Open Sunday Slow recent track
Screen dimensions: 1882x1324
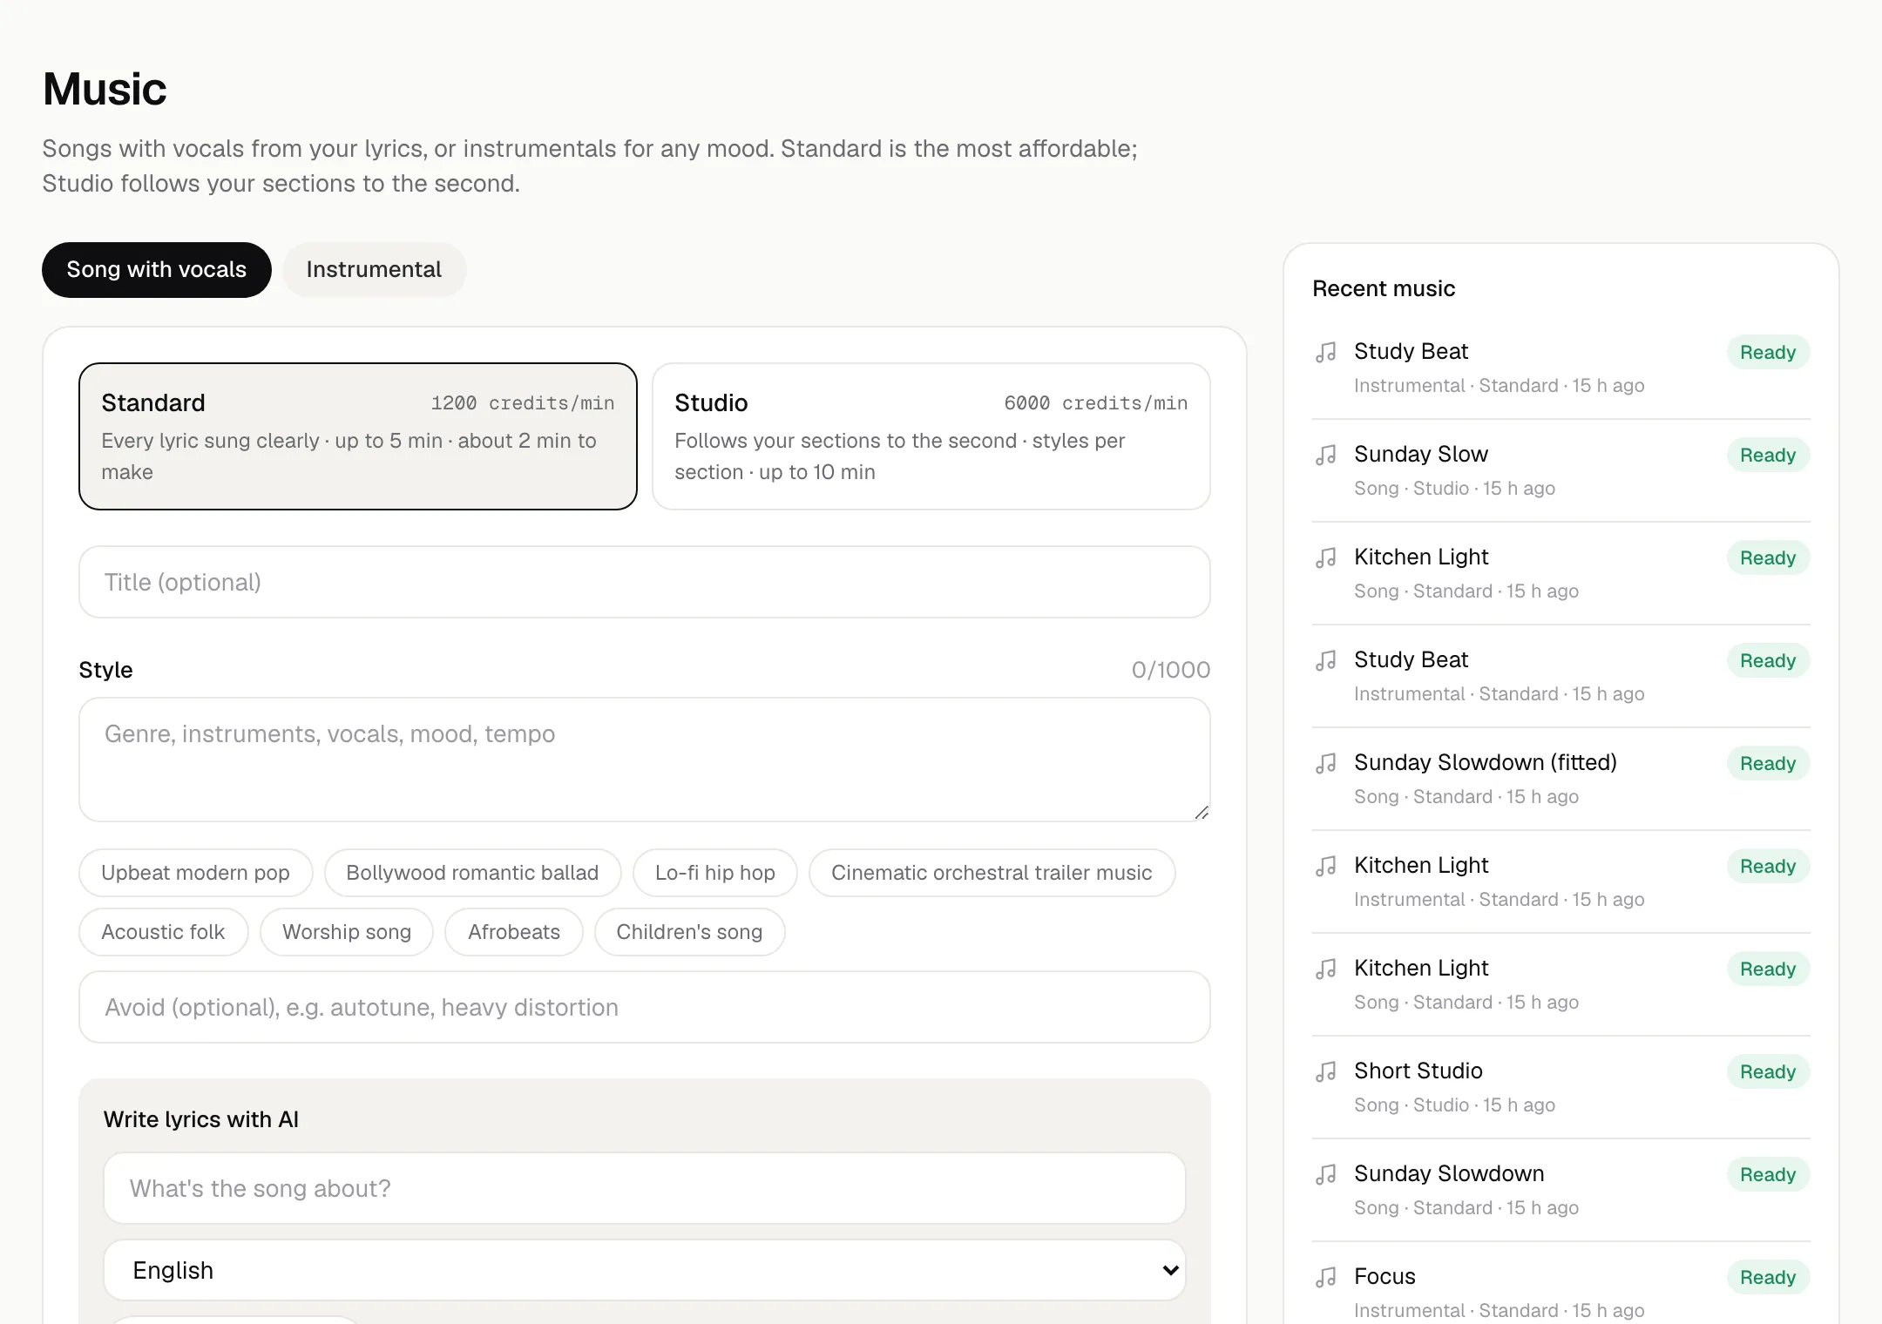pos(1561,470)
